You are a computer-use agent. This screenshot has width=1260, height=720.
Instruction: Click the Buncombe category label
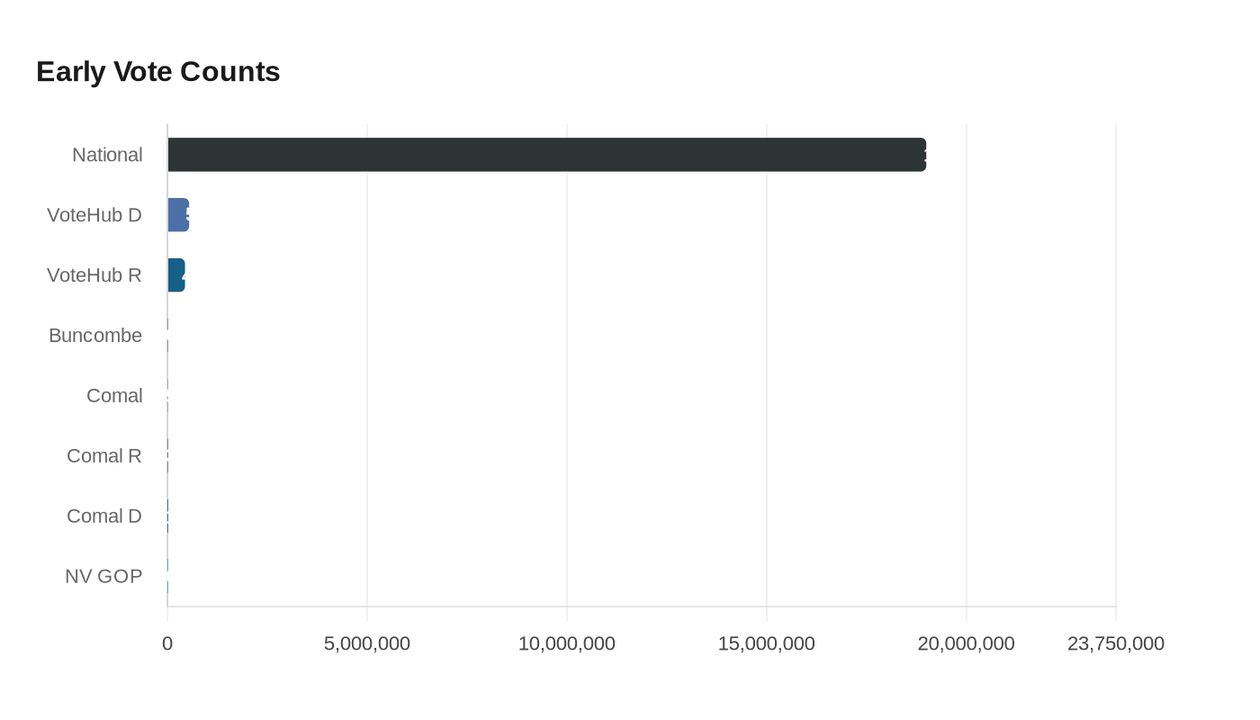95,336
